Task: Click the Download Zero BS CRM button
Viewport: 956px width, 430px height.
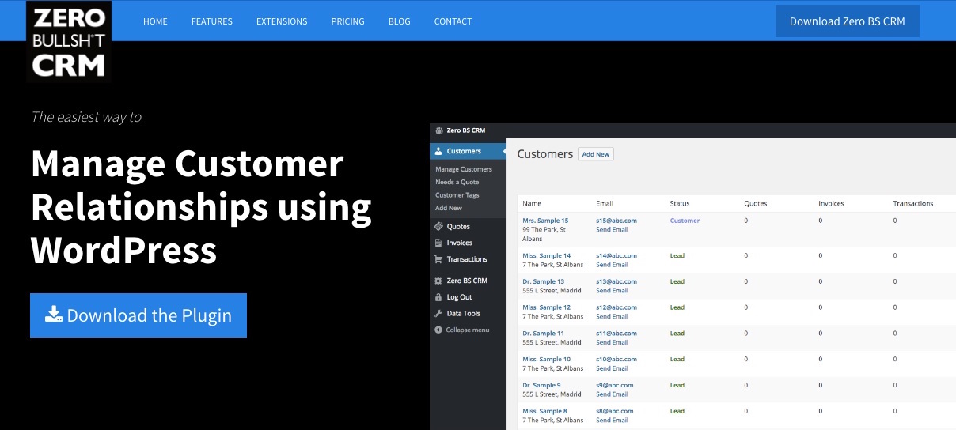Action: [x=848, y=21]
